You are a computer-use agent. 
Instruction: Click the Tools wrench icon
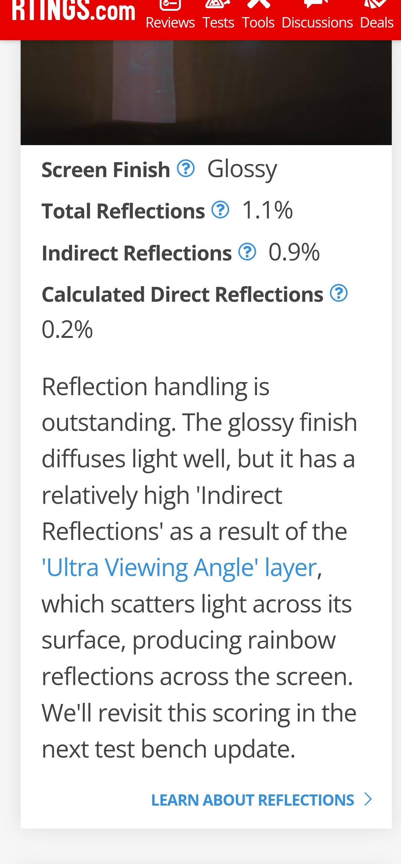(x=258, y=4)
